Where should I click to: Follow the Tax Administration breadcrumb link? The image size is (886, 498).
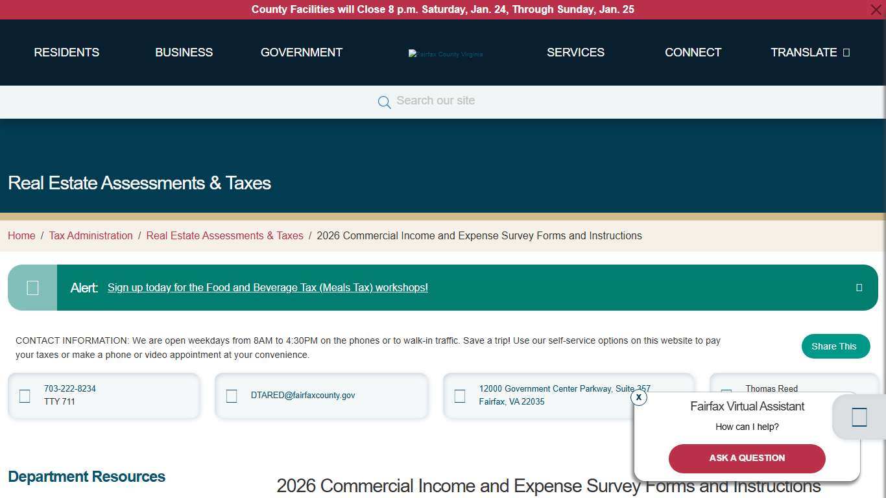tap(91, 235)
